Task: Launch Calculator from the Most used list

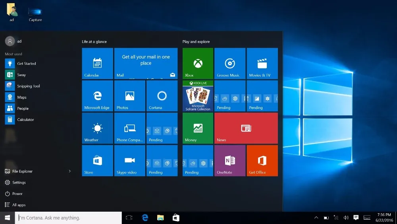Action: [x=38, y=119]
